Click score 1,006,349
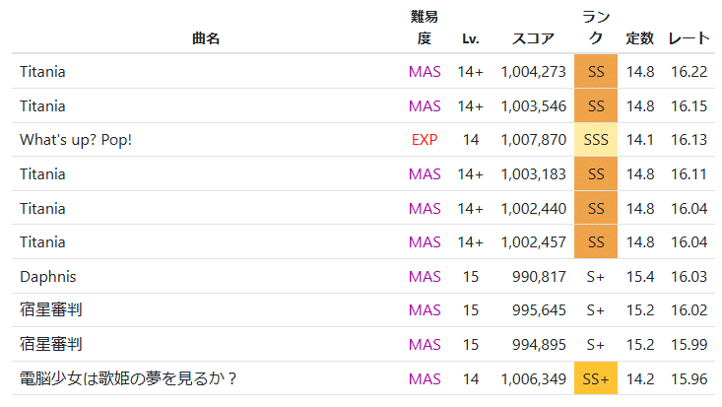 (x=533, y=378)
